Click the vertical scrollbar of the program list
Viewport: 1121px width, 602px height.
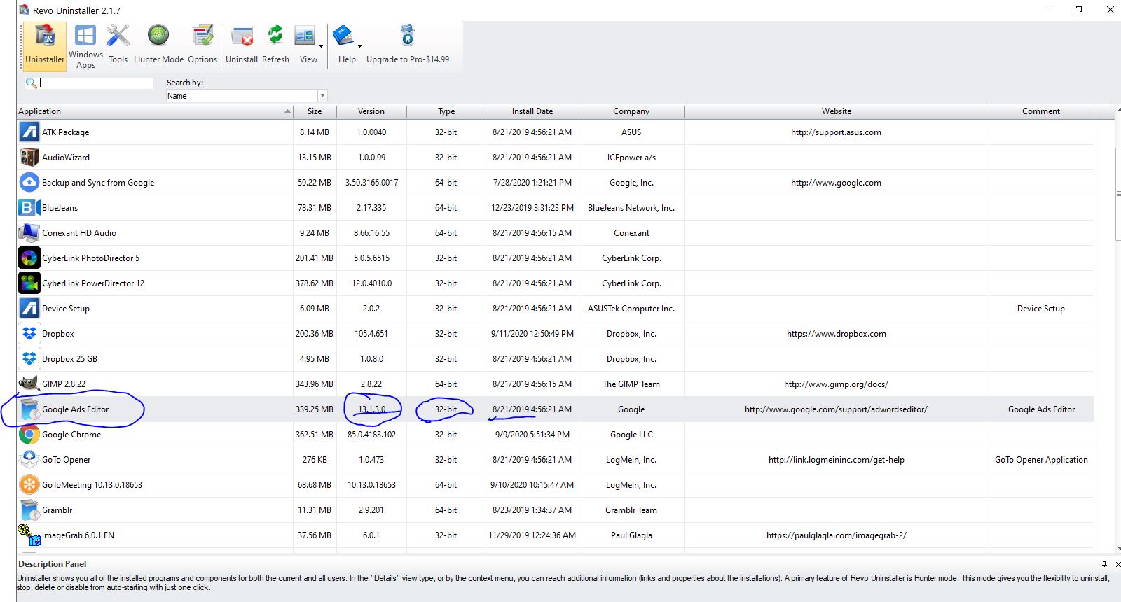tap(1117, 195)
